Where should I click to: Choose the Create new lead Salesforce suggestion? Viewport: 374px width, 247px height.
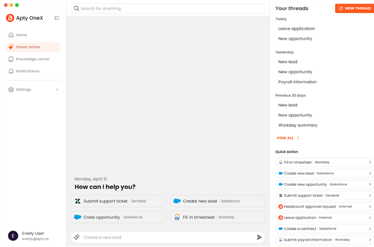[x=217, y=201]
